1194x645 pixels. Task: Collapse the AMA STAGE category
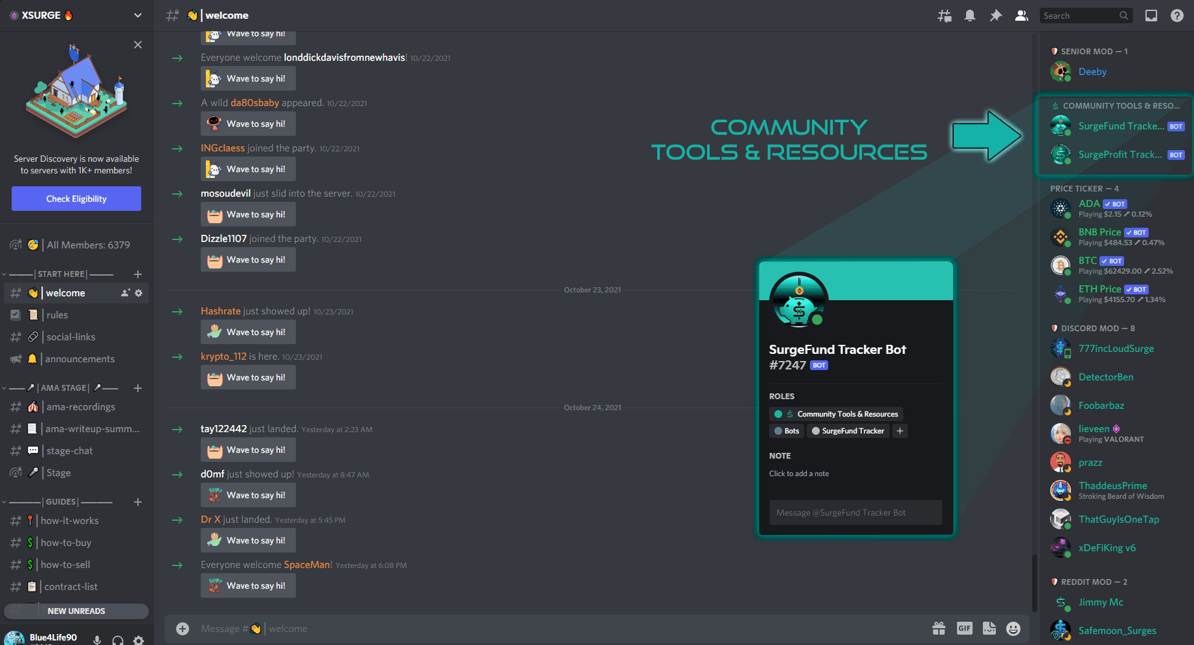point(62,388)
